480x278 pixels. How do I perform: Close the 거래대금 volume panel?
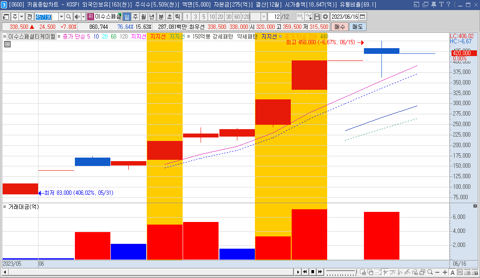pyautogui.click(x=475, y=206)
